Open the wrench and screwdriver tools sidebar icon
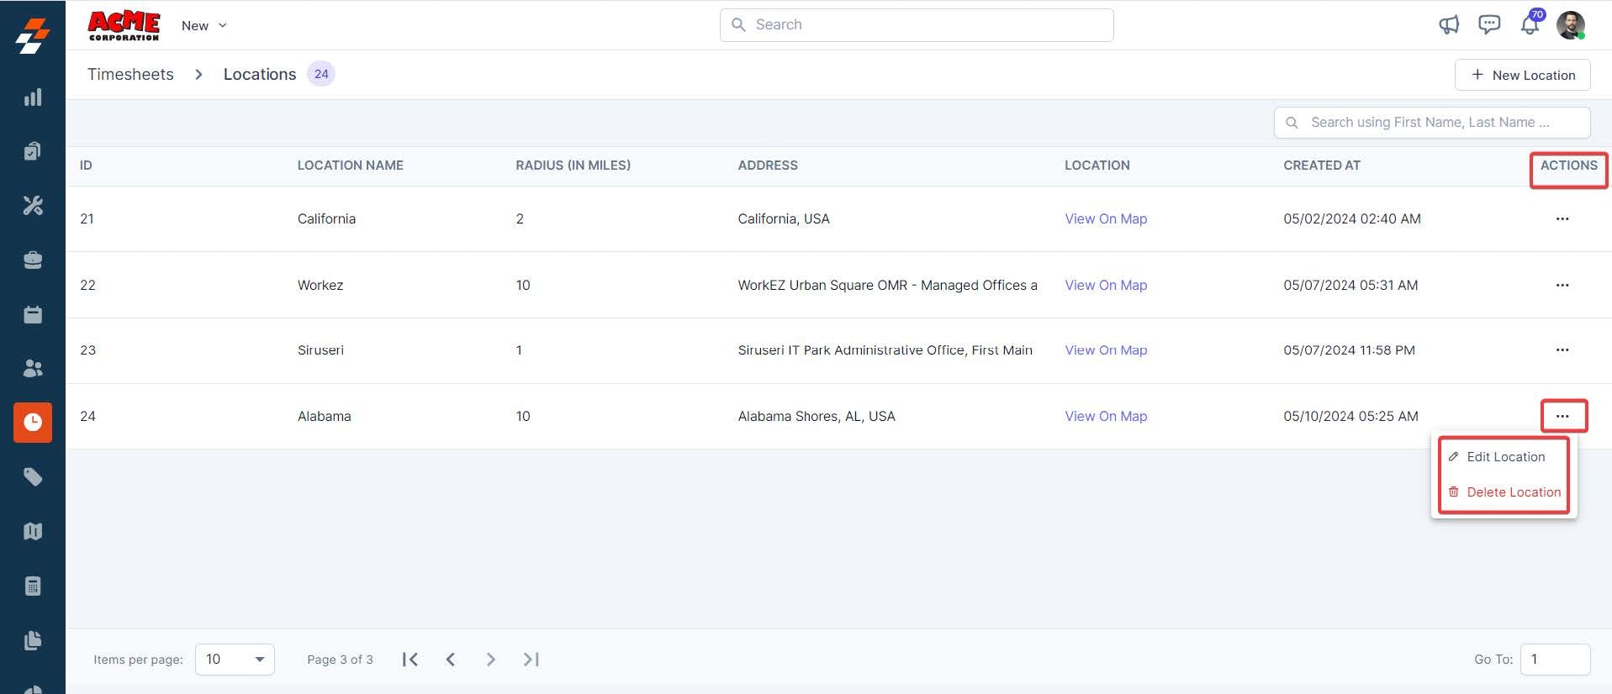 33,206
